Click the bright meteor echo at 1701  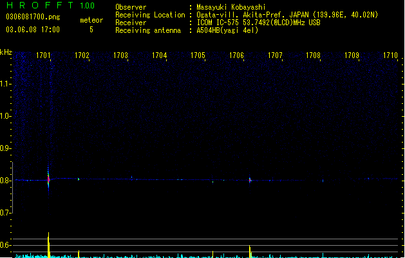click(48, 179)
